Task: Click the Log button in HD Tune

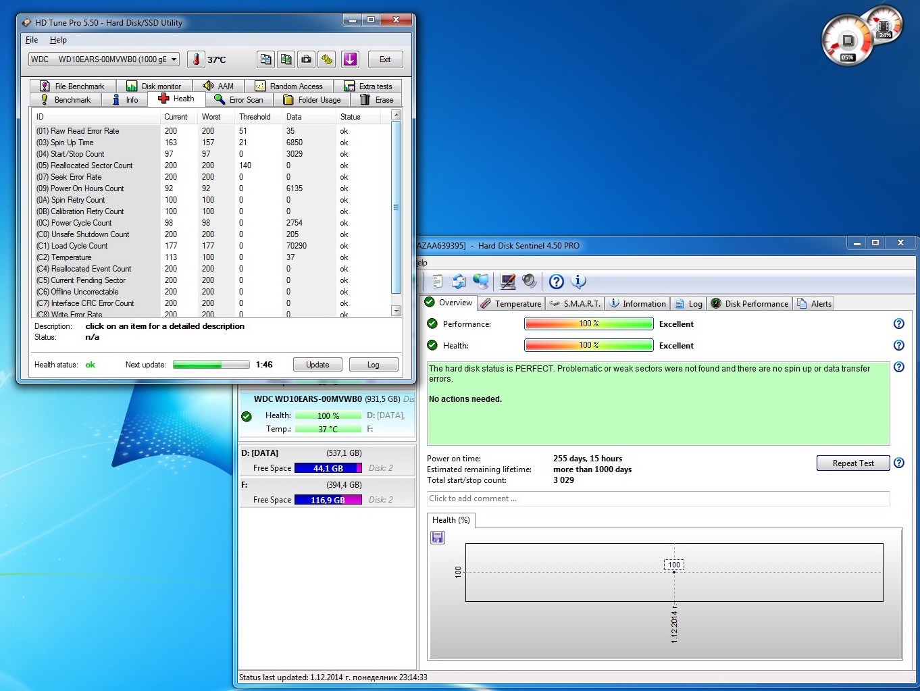Action: (373, 365)
